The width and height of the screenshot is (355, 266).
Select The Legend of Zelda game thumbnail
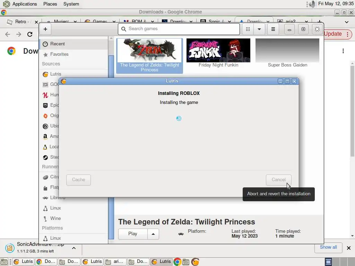[x=149, y=50]
